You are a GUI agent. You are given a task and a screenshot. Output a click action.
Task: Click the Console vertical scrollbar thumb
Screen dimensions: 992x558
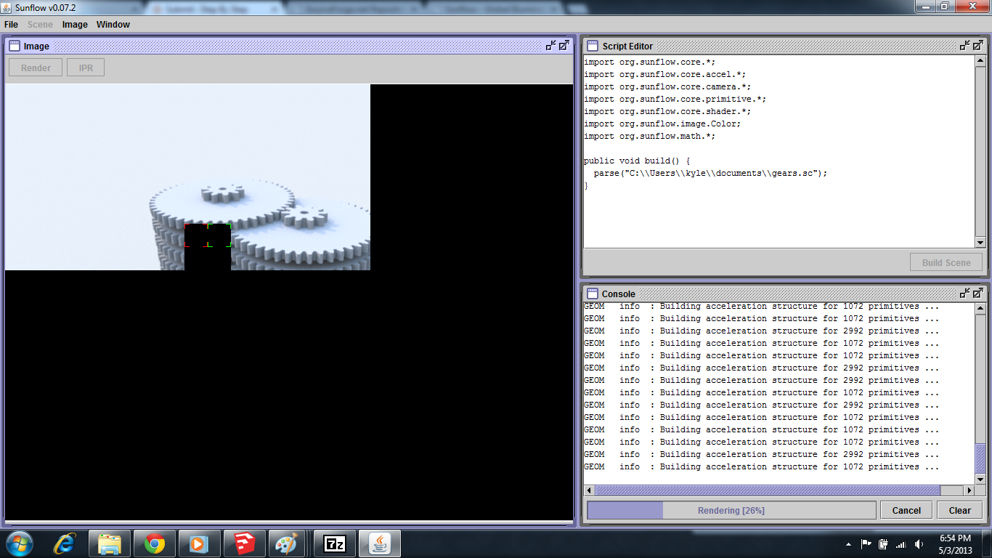coord(980,458)
